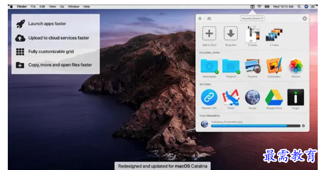Open the Downloads folder
This screenshot has width=320, height=170.
click(209, 66)
